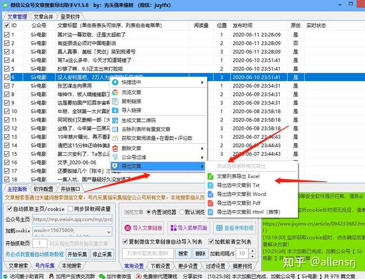Click the 开始抓取页 number field
This screenshot has height=279, width=365.
(40, 243)
